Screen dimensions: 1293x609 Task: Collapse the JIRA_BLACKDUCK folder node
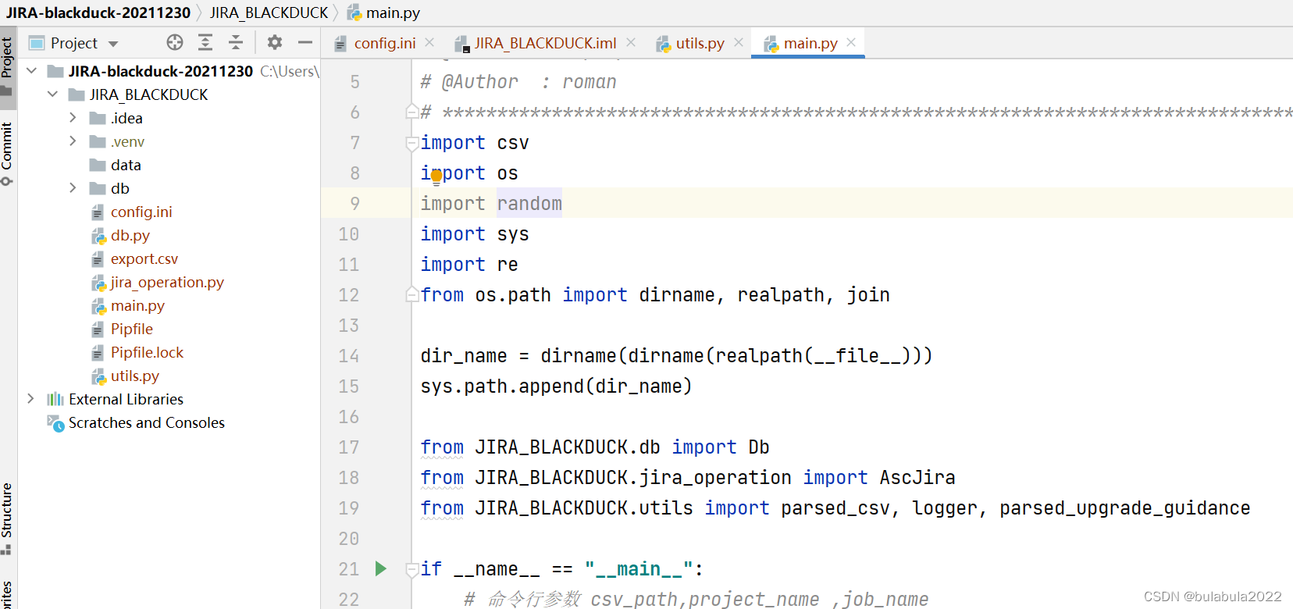pyautogui.click(x=53, y=94)
